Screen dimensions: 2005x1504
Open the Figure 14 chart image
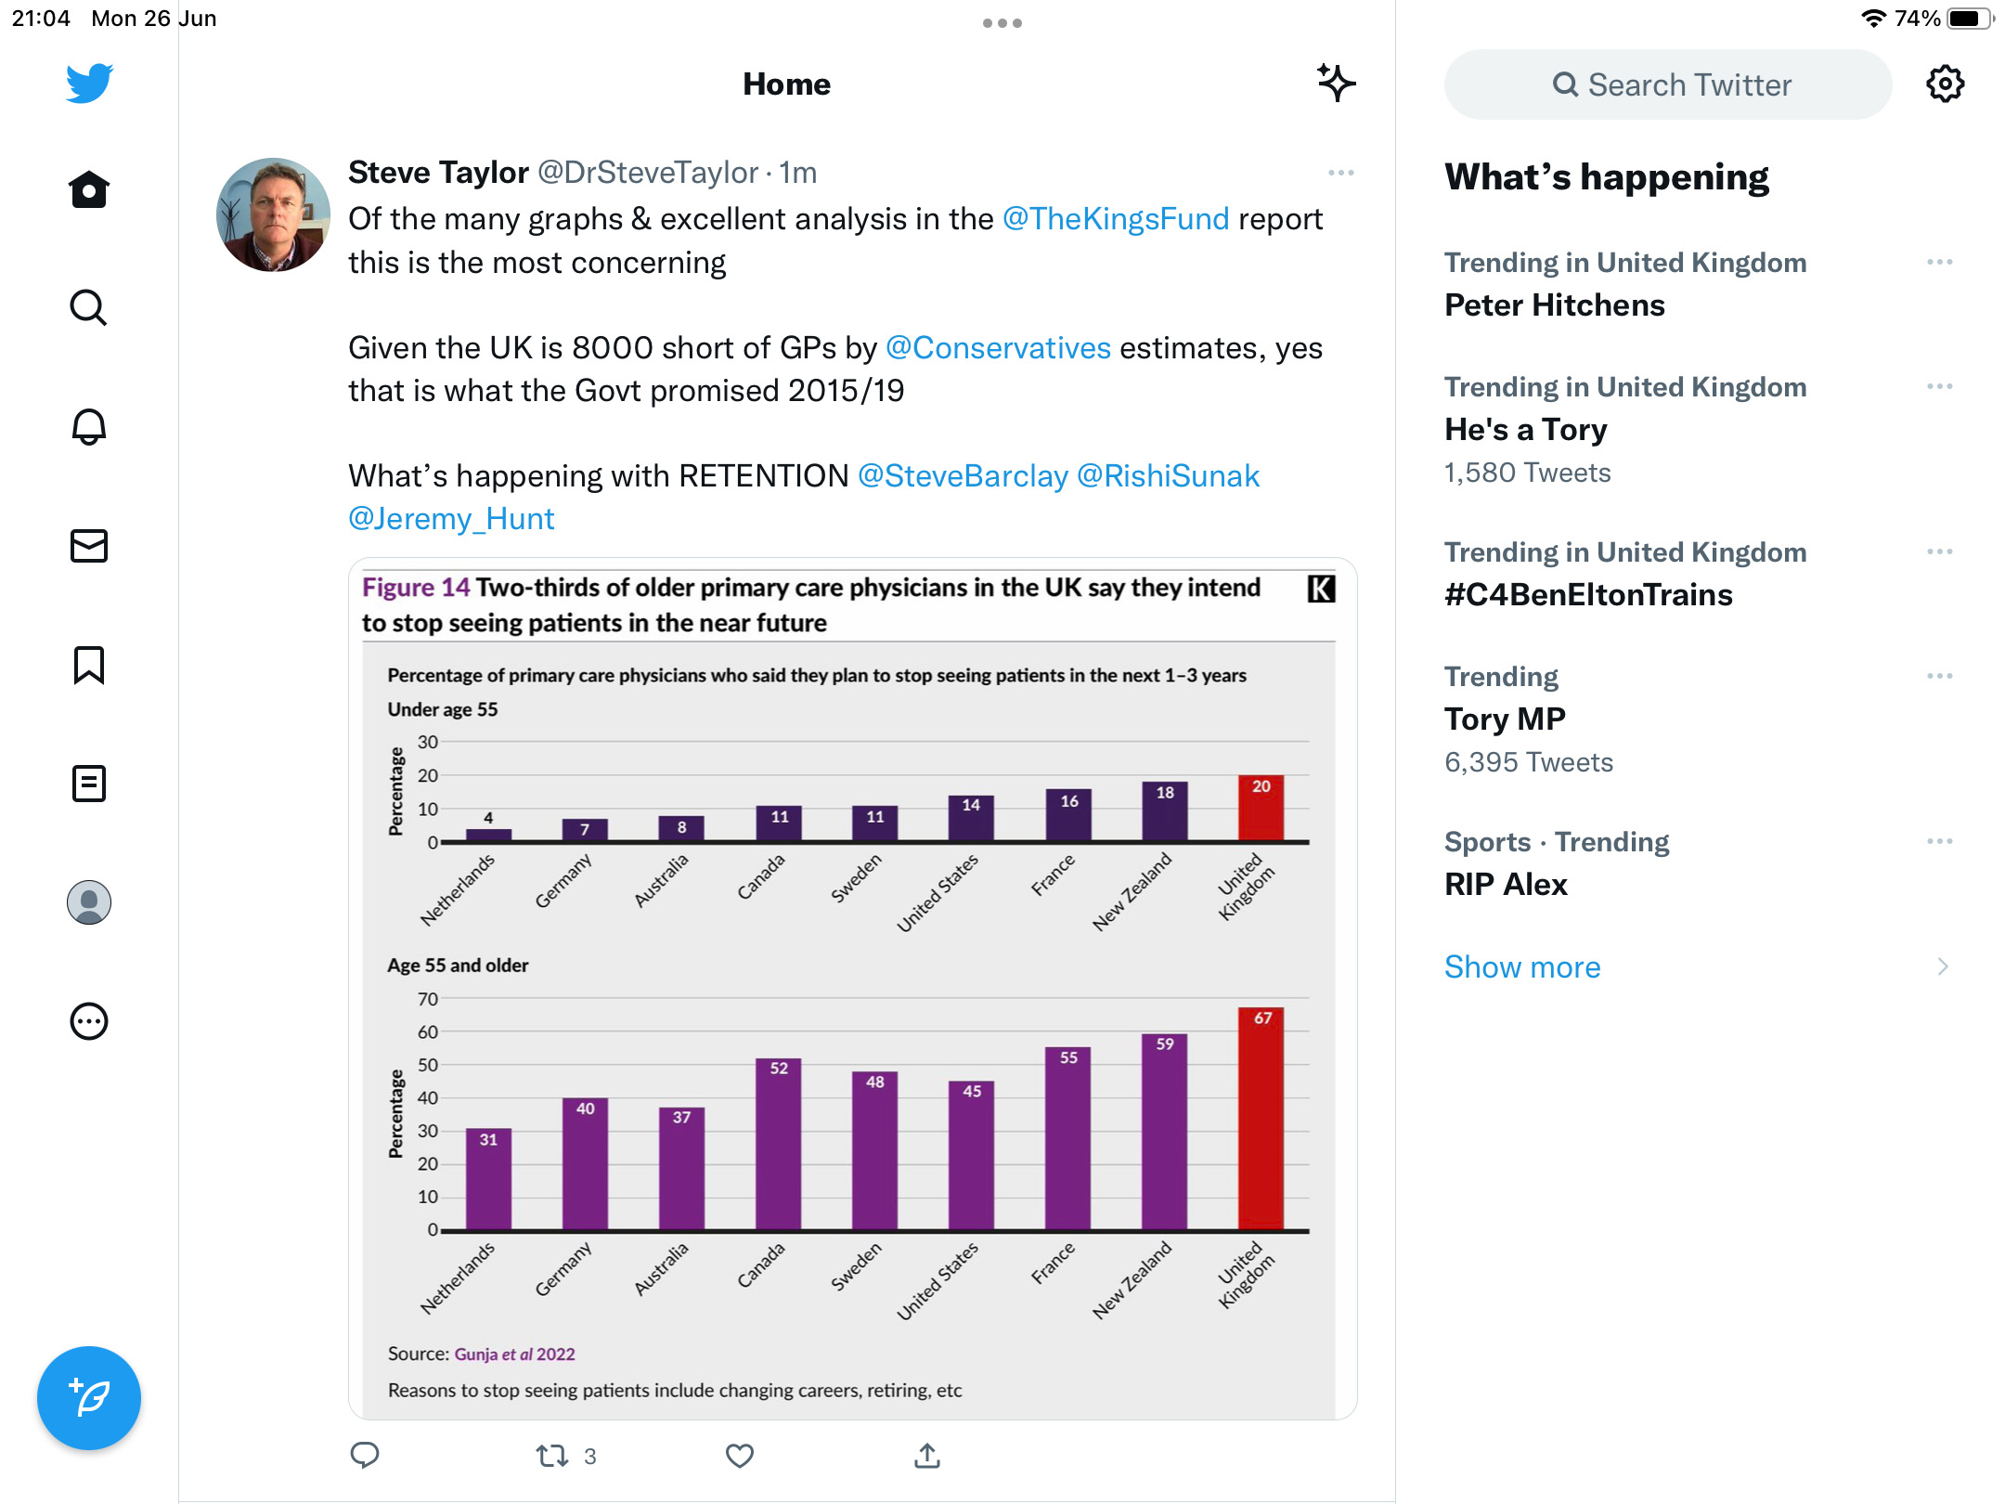852,989
